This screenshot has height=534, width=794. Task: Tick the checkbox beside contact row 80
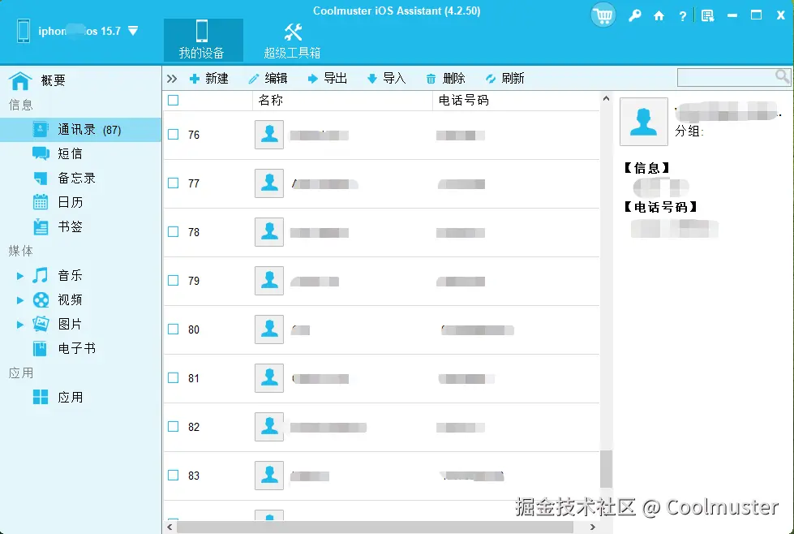173,329
